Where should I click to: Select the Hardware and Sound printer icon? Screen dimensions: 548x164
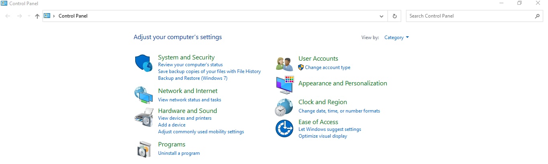(x=143, y=117)
